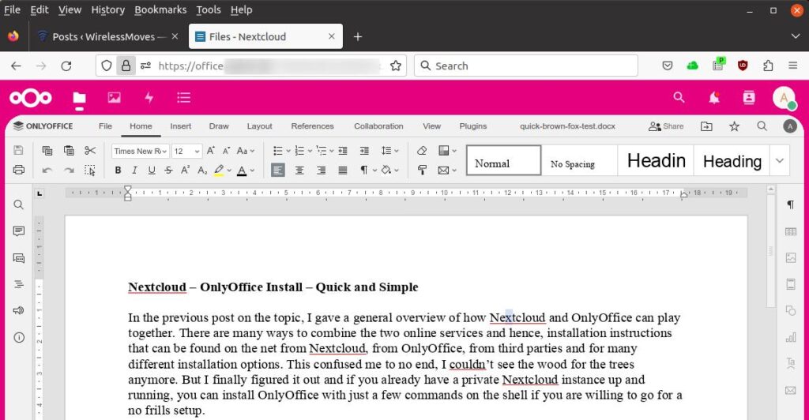The width and height of the screenshot is (809, 420).
Task: Expand the bullets list dropdown arrow
Action: [x=288, y=151]
